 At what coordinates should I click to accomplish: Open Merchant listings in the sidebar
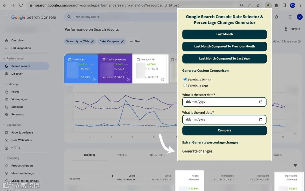pos(22,173)
